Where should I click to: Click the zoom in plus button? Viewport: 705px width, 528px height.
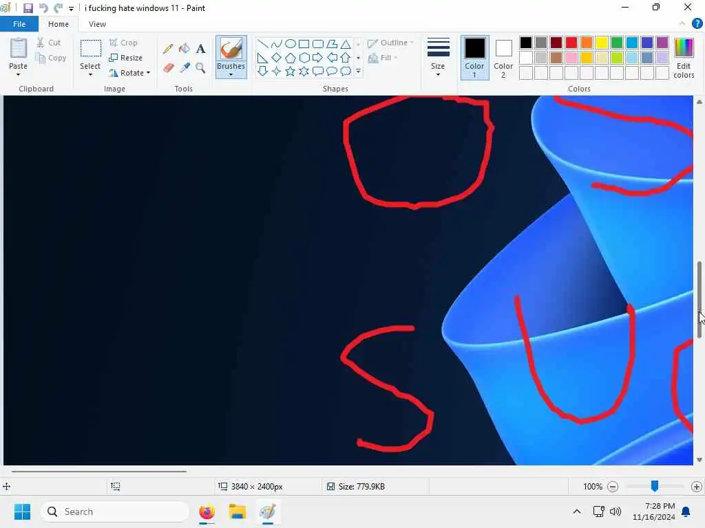coord(697,487)
